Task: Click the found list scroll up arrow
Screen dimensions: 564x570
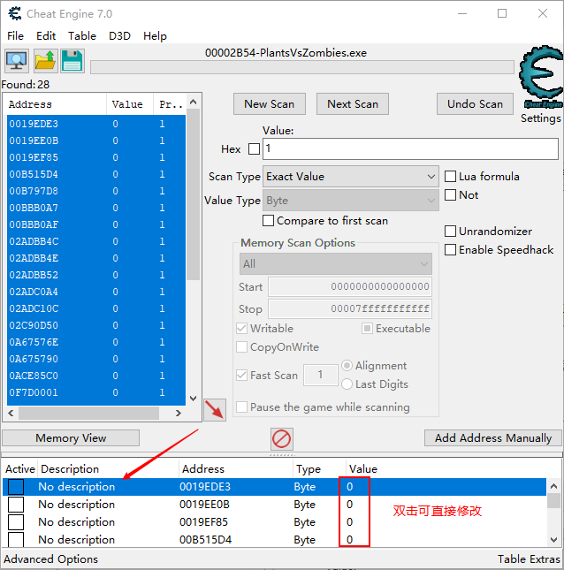Action: pyautogui.click(x=194, y=102)
